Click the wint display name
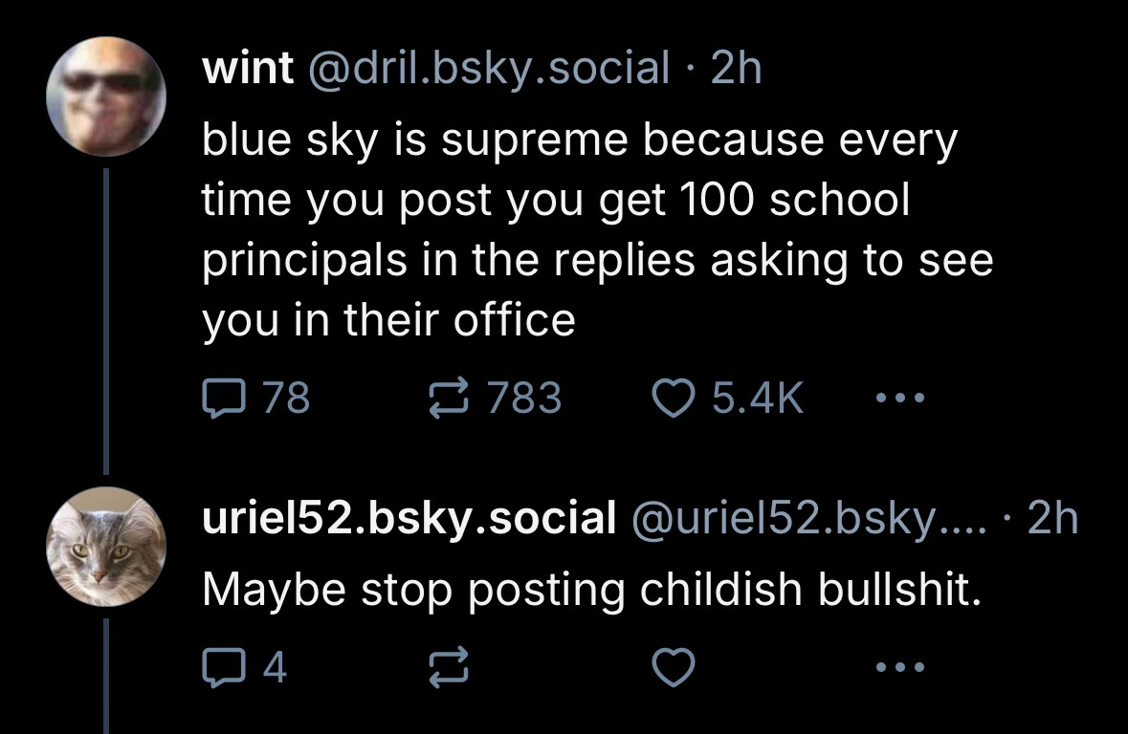Image resolution: width=1128 pixels, height=734 pixels. click(248, 68)
